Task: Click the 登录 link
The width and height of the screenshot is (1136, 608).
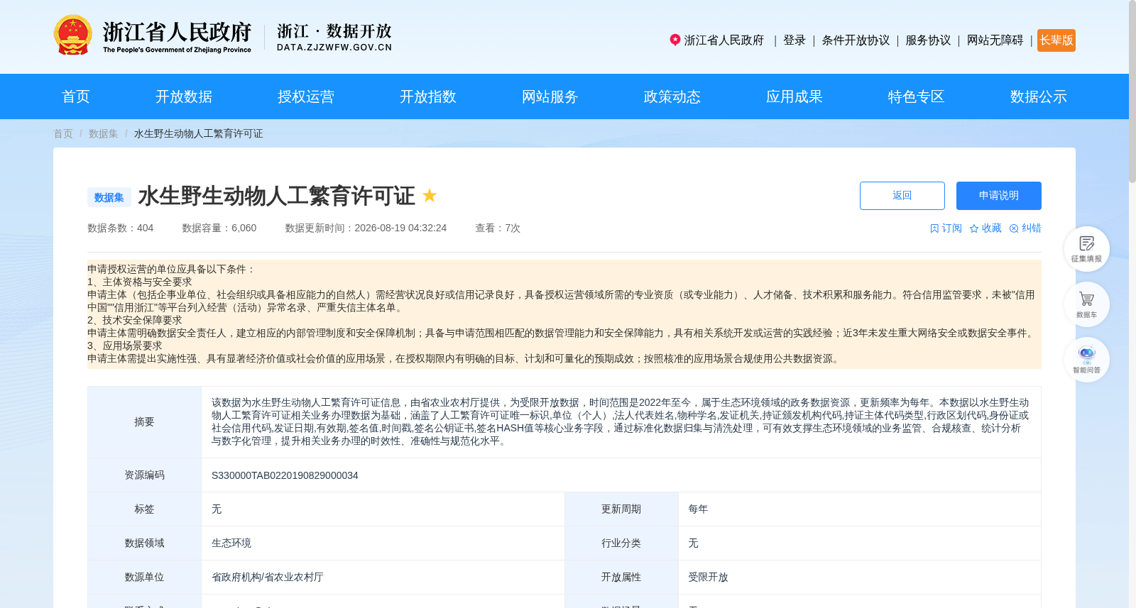Action: click(794, 40)
